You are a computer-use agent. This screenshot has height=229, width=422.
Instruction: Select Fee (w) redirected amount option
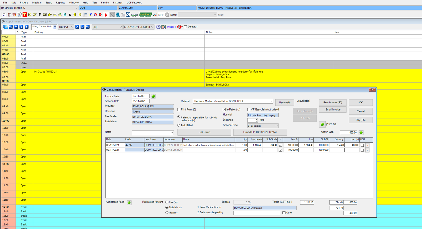[167, 202]
